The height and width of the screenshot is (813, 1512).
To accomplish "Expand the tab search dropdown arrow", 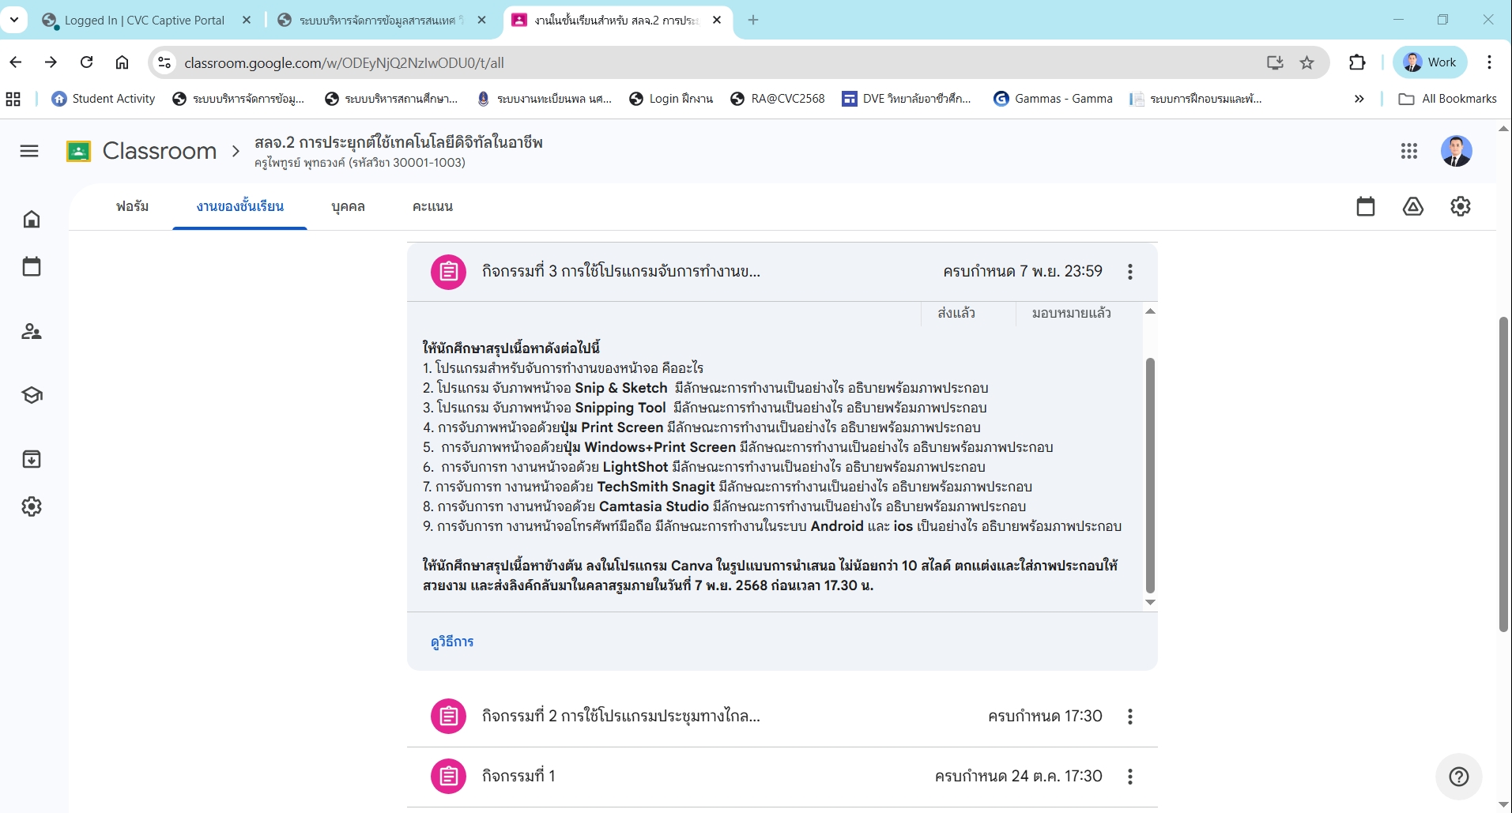I will [14, 20].
